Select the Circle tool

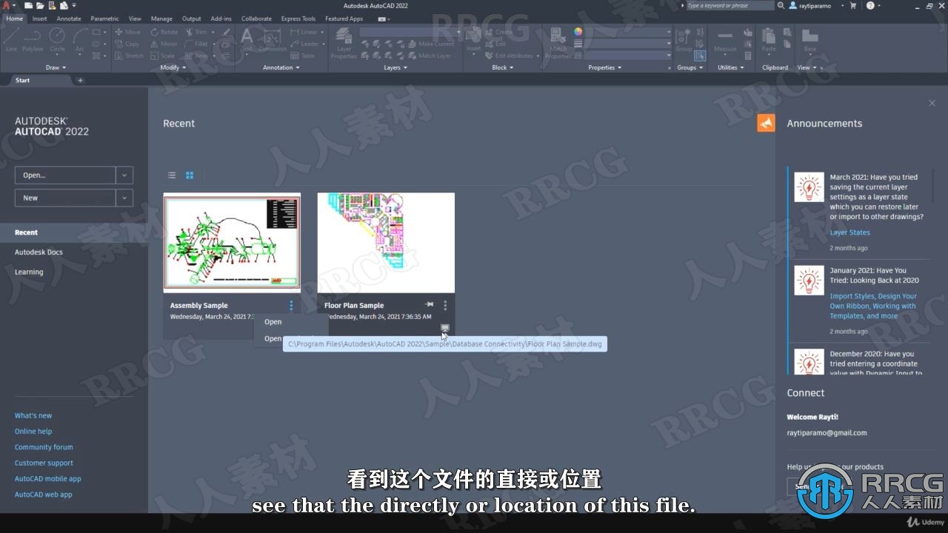[x=57, y=39]
